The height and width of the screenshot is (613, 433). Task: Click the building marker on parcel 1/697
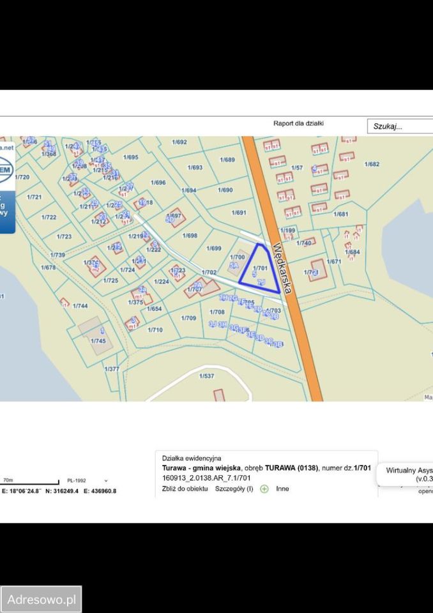tap(175, 218)
